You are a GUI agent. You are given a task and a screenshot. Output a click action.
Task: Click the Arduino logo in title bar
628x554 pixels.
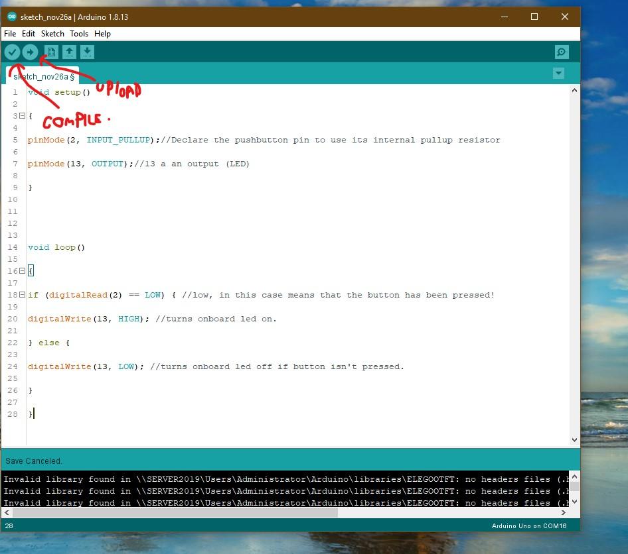coord(12,17)
